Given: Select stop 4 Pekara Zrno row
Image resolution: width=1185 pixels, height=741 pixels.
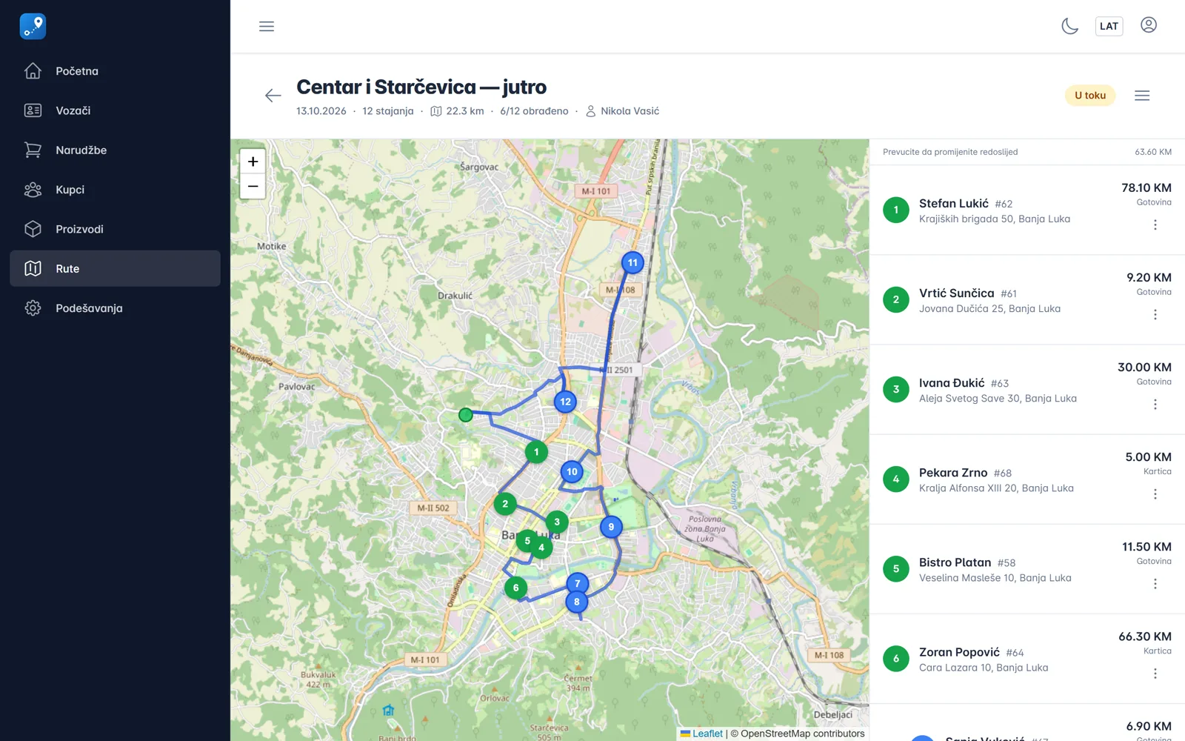Looking at the screenshot, I should (1027, 479).
